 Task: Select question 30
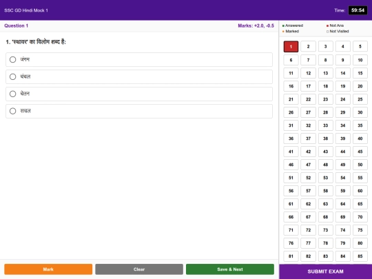click(x=360, y=112)
